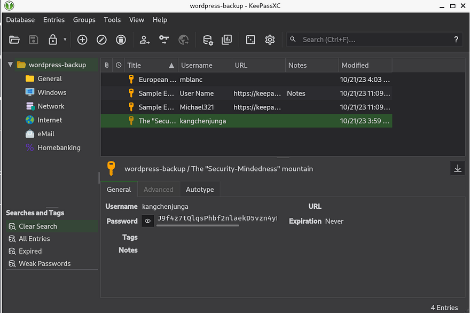Open the Password Generator dice icon
Image resolution: width=470 pixels, height=313 pixels.
click(250, 40)
